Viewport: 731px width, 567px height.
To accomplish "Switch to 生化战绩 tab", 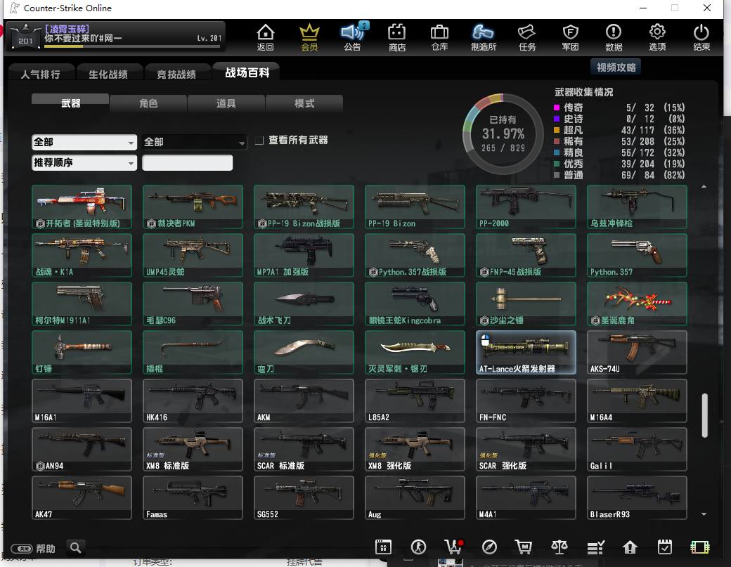I will point(108,74).
